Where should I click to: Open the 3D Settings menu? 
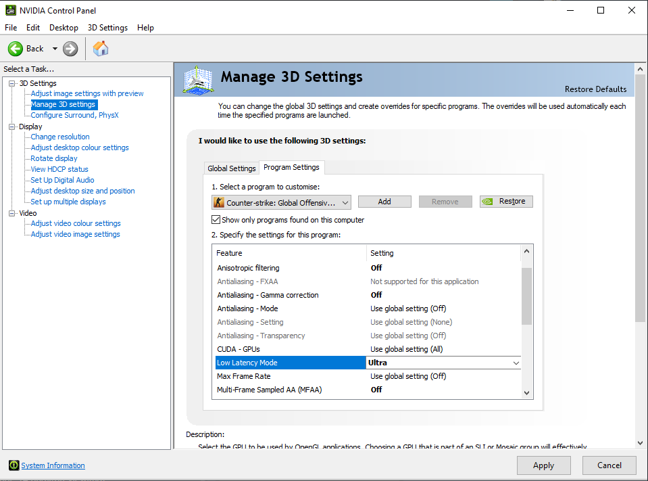coord(107,28)
